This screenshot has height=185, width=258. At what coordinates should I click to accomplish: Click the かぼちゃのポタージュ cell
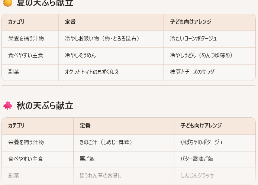click(x=201, y=142)
